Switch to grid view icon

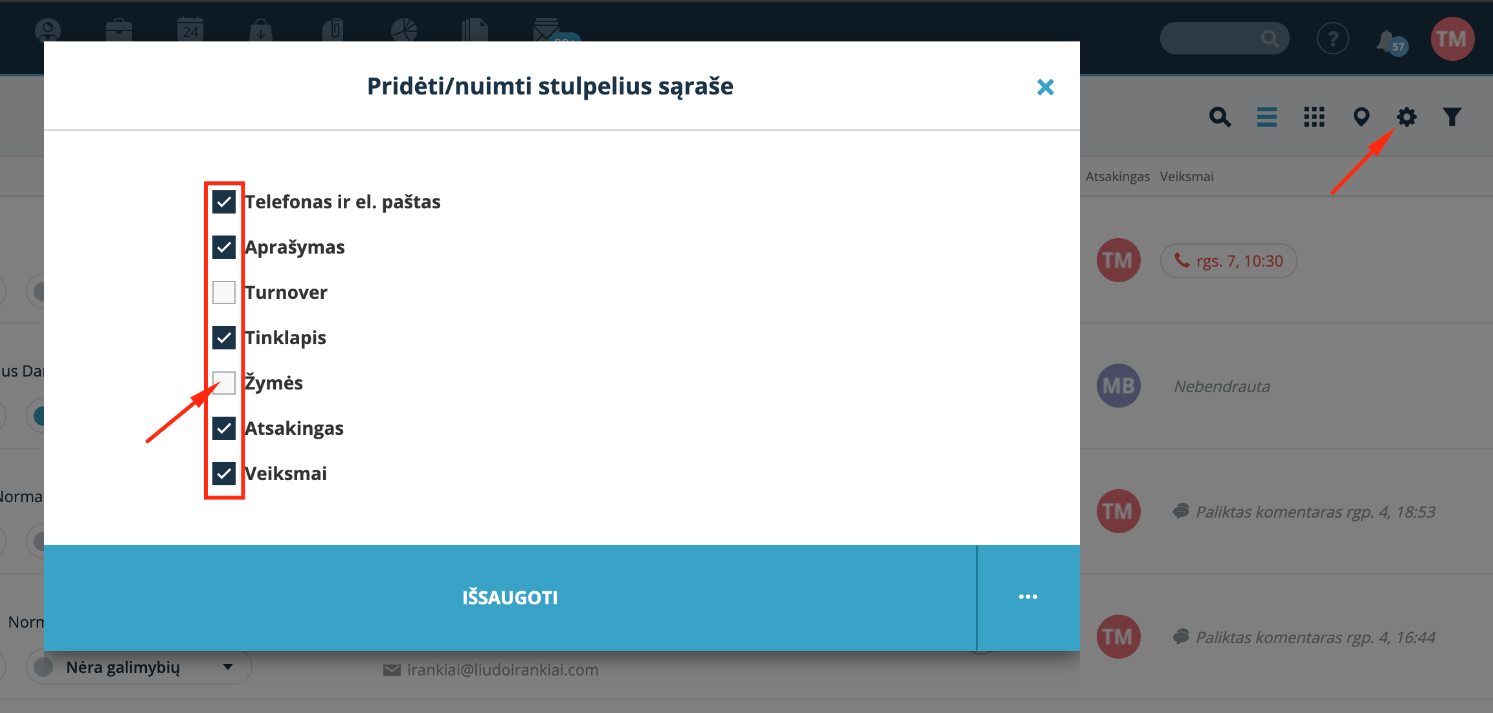point(1314,117)
